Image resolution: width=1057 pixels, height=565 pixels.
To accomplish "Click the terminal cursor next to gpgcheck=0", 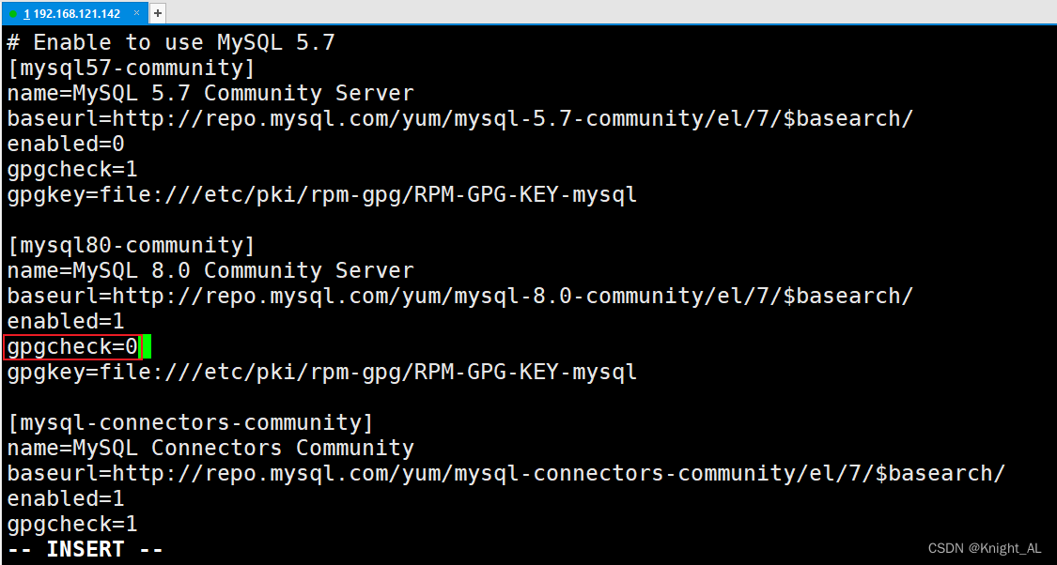I will (x=148, y=346).
